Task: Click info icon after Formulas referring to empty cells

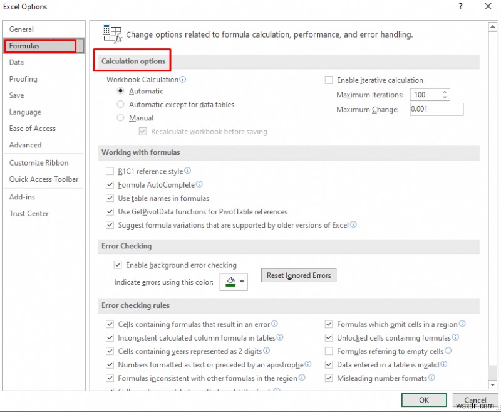Action: tap(448, 351)
